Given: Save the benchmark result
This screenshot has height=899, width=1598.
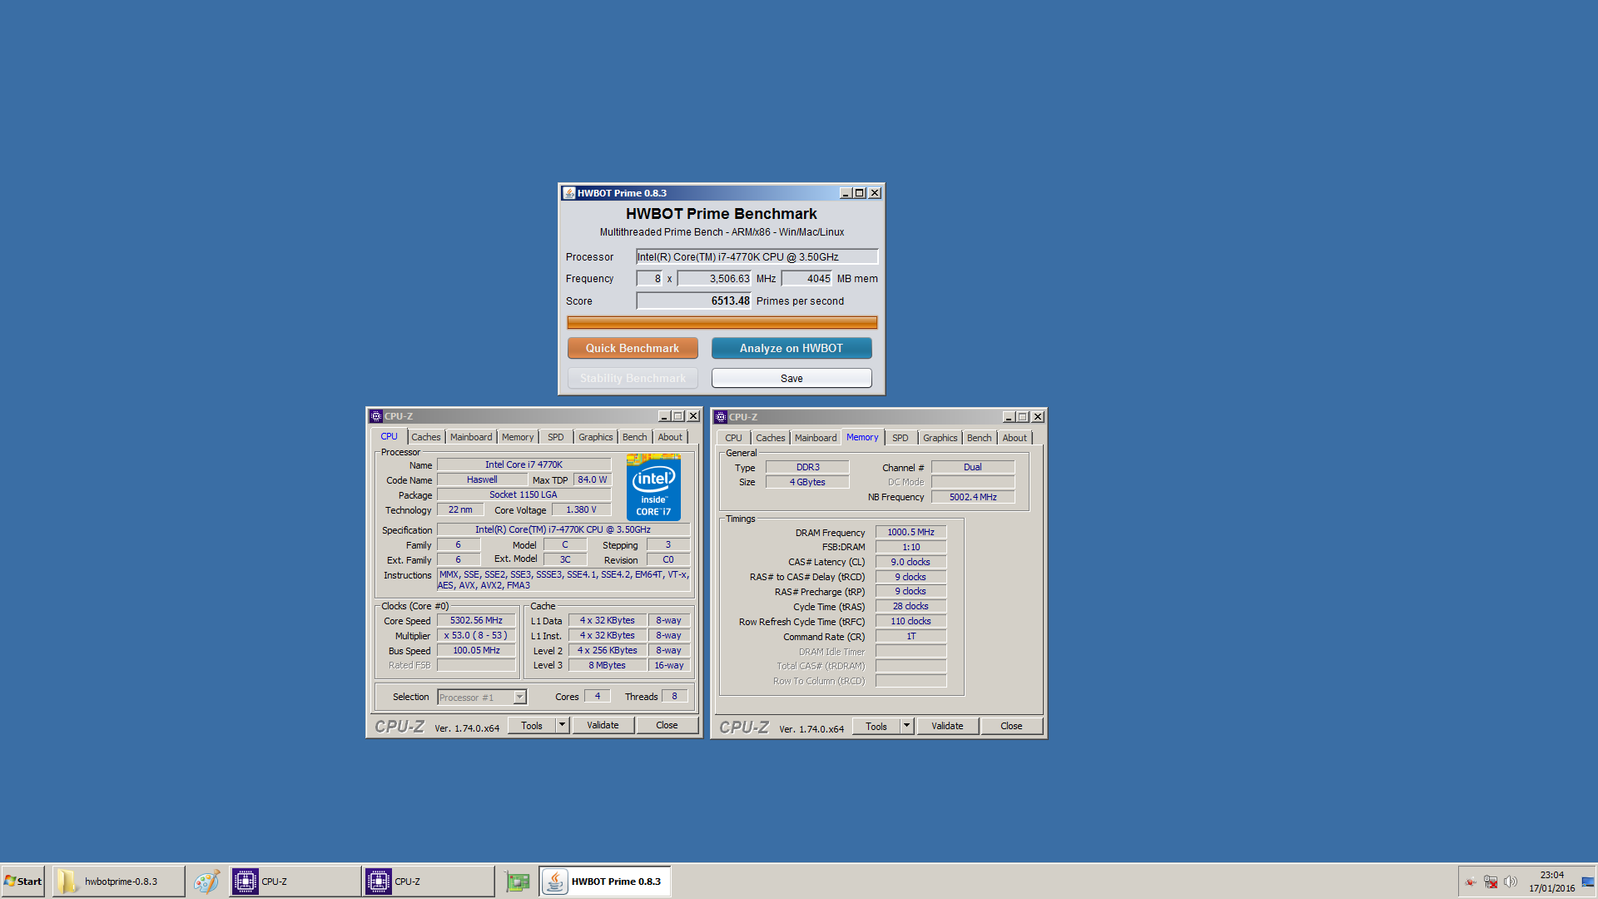Looking at the screenshot, I should click(x=792, y=378).
